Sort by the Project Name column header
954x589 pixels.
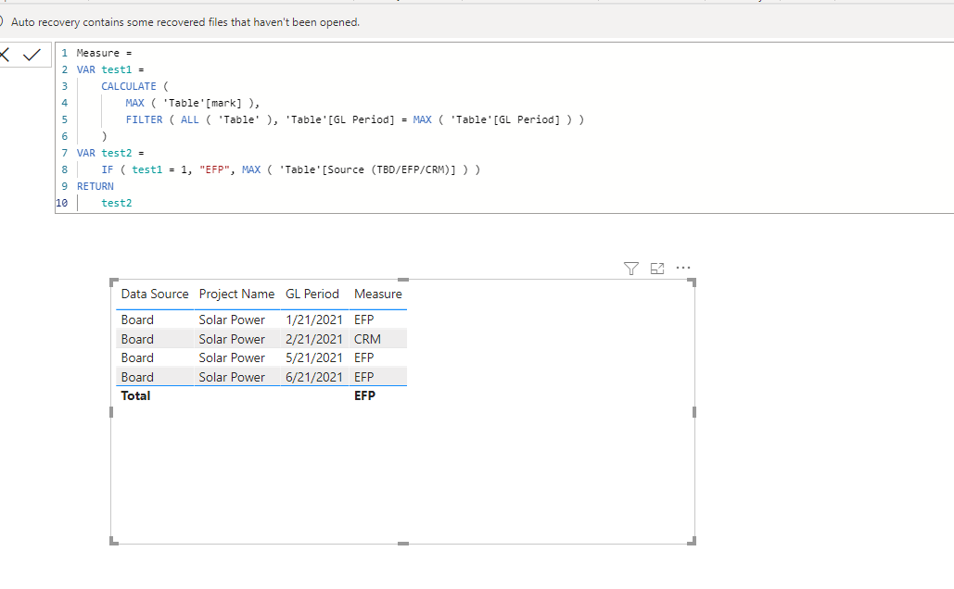coord(236,294)
